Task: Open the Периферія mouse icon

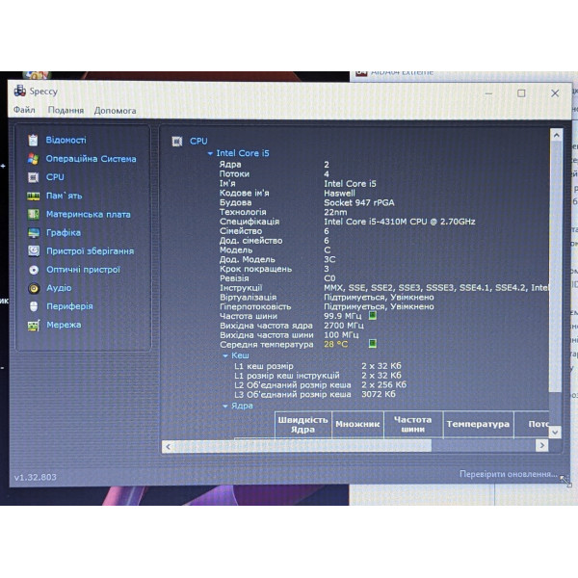Action: (34, 306)
